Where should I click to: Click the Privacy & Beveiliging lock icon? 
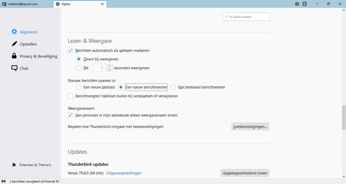click(x=14, y=56)
